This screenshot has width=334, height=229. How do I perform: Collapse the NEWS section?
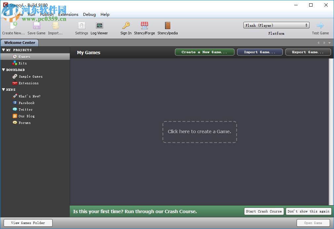coord(3,90)
